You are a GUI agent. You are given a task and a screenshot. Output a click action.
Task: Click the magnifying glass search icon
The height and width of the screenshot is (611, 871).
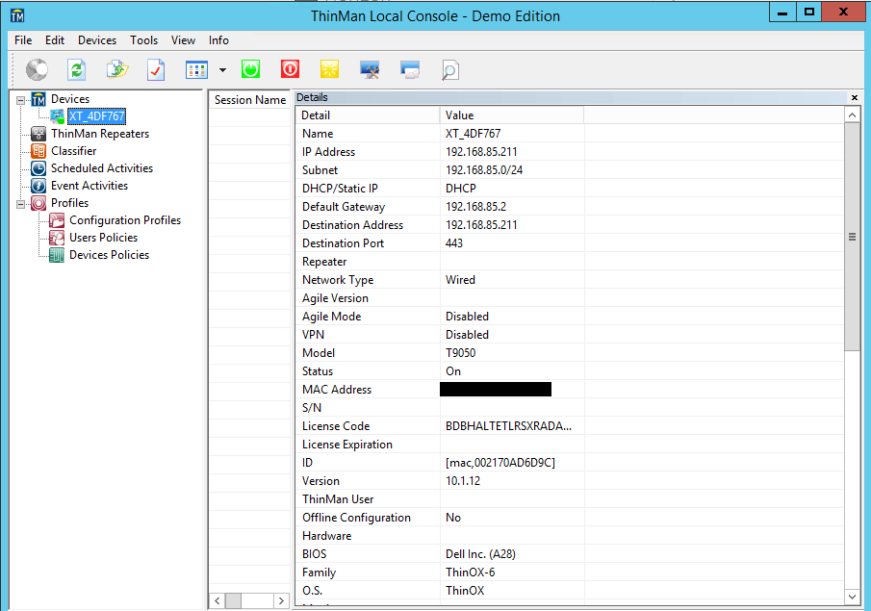point(450,70)
